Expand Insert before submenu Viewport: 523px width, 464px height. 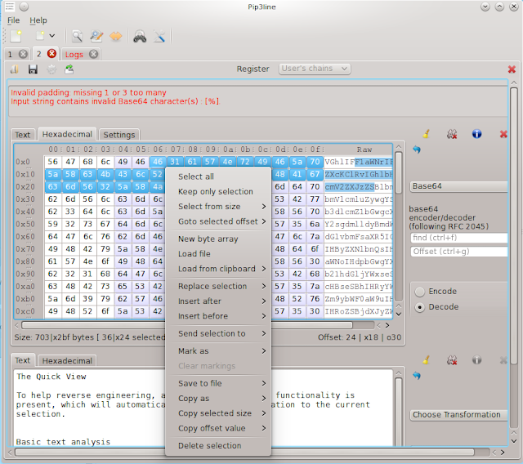point(218,316)
